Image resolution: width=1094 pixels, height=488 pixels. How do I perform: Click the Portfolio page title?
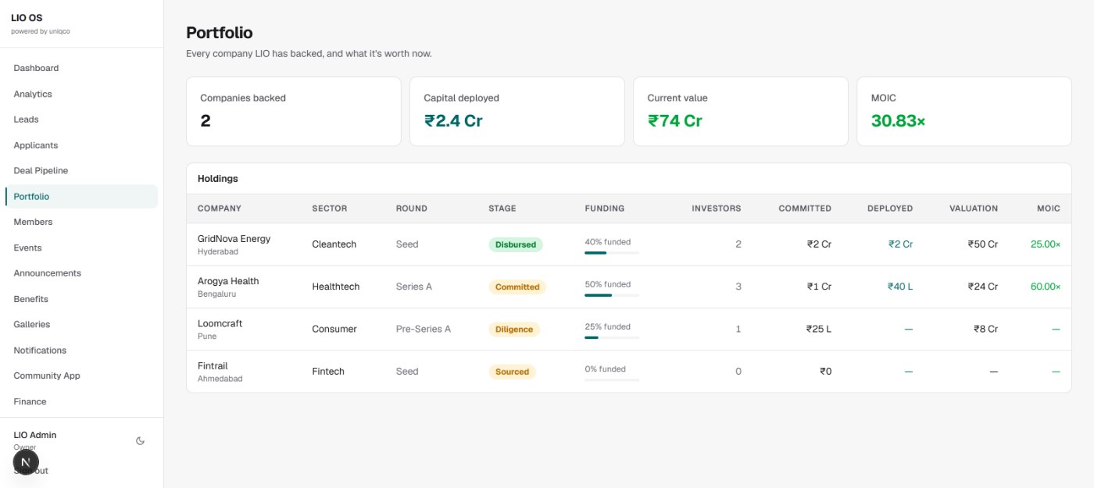click(219, 33)
